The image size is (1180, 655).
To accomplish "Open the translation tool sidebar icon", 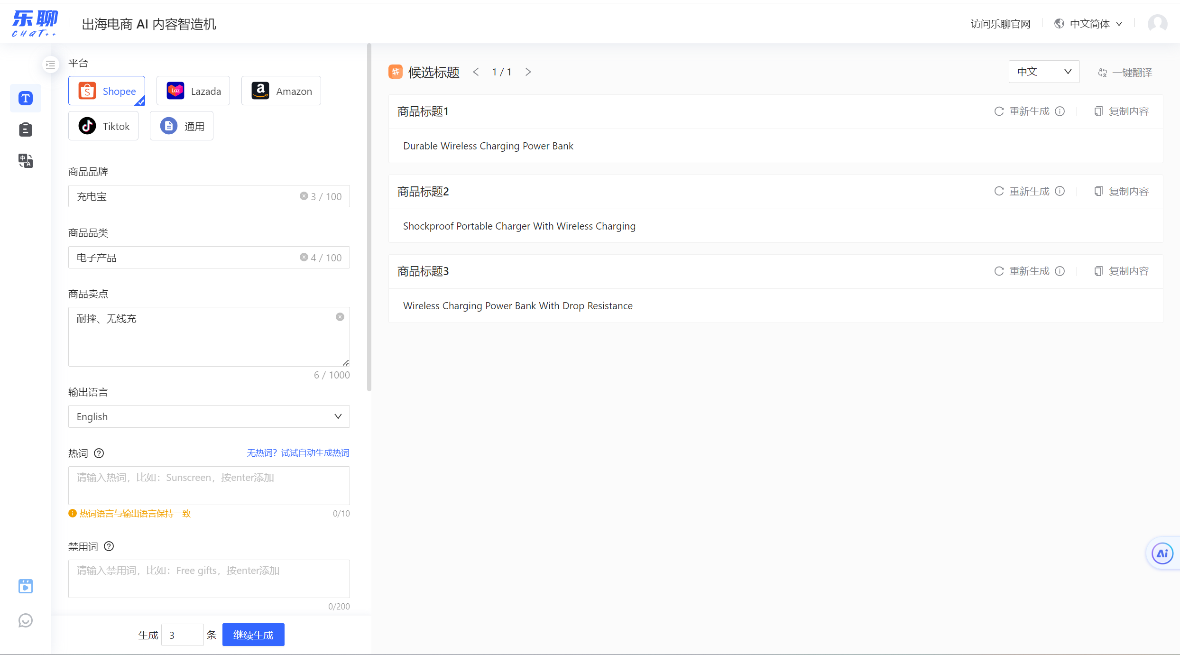I will (x=26, y=161).
